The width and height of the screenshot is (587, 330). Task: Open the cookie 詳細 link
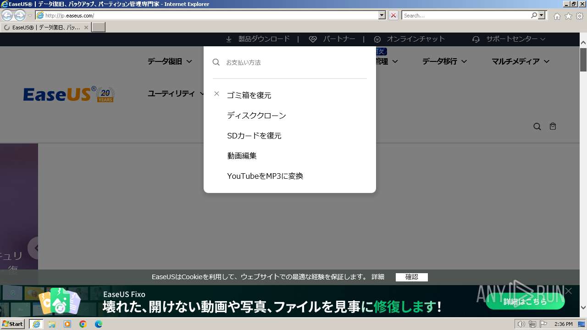[x=378, y=277]
